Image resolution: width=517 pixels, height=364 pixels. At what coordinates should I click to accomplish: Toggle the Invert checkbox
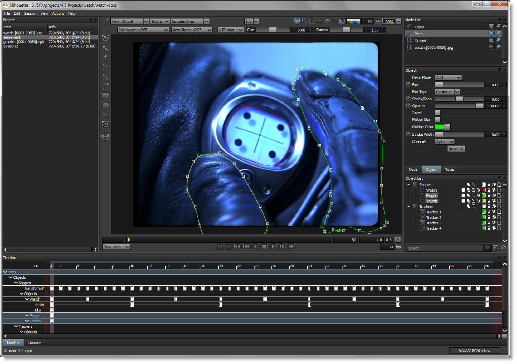[438, 113]
